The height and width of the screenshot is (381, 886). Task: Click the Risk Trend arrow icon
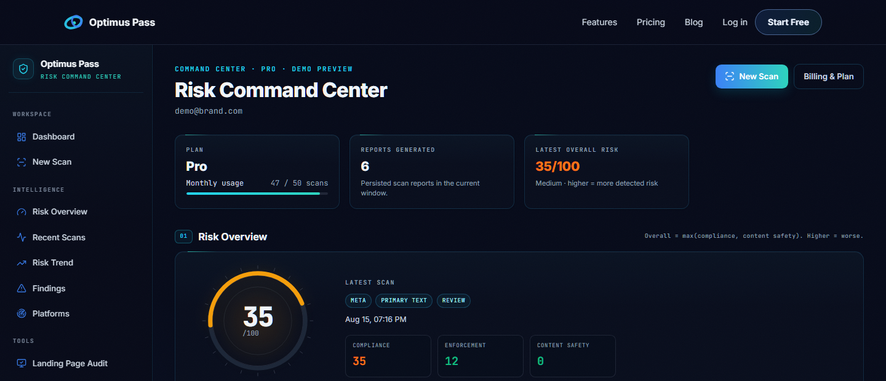(22, 263)
